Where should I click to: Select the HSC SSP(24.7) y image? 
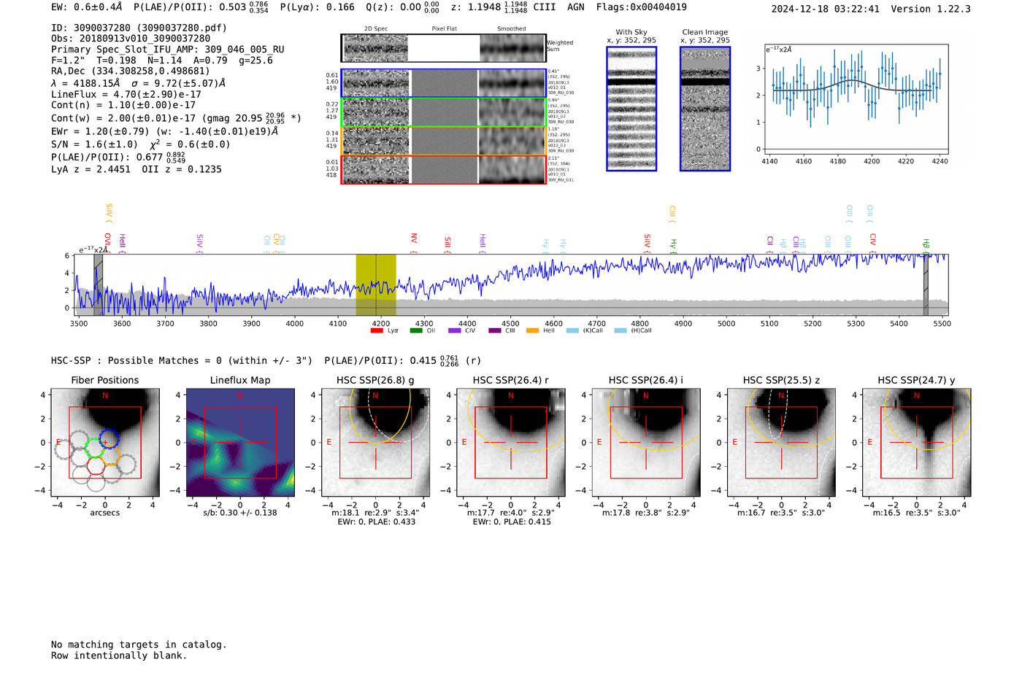[x=917, y=443]
